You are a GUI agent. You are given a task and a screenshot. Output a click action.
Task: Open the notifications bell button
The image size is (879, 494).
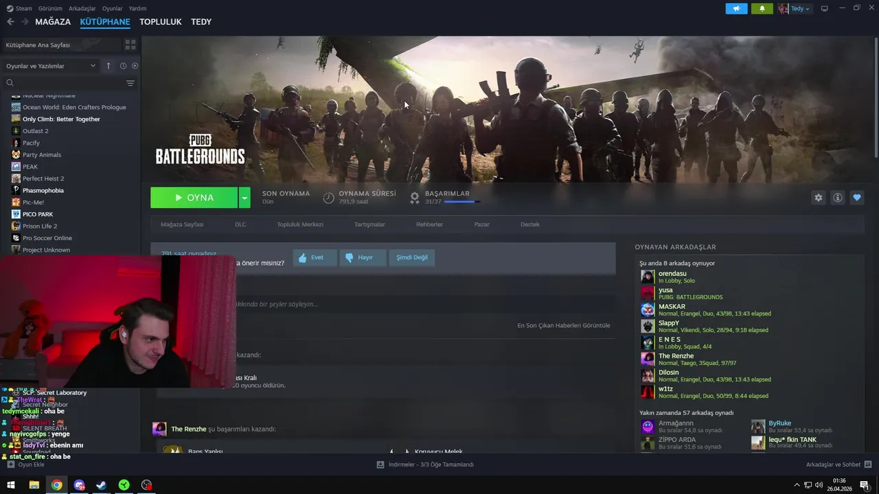pyautogui.click(x=762, y=8)
